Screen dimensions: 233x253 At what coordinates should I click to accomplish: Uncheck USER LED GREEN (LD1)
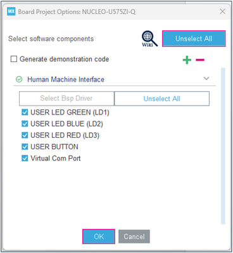(x=25, y=112)
